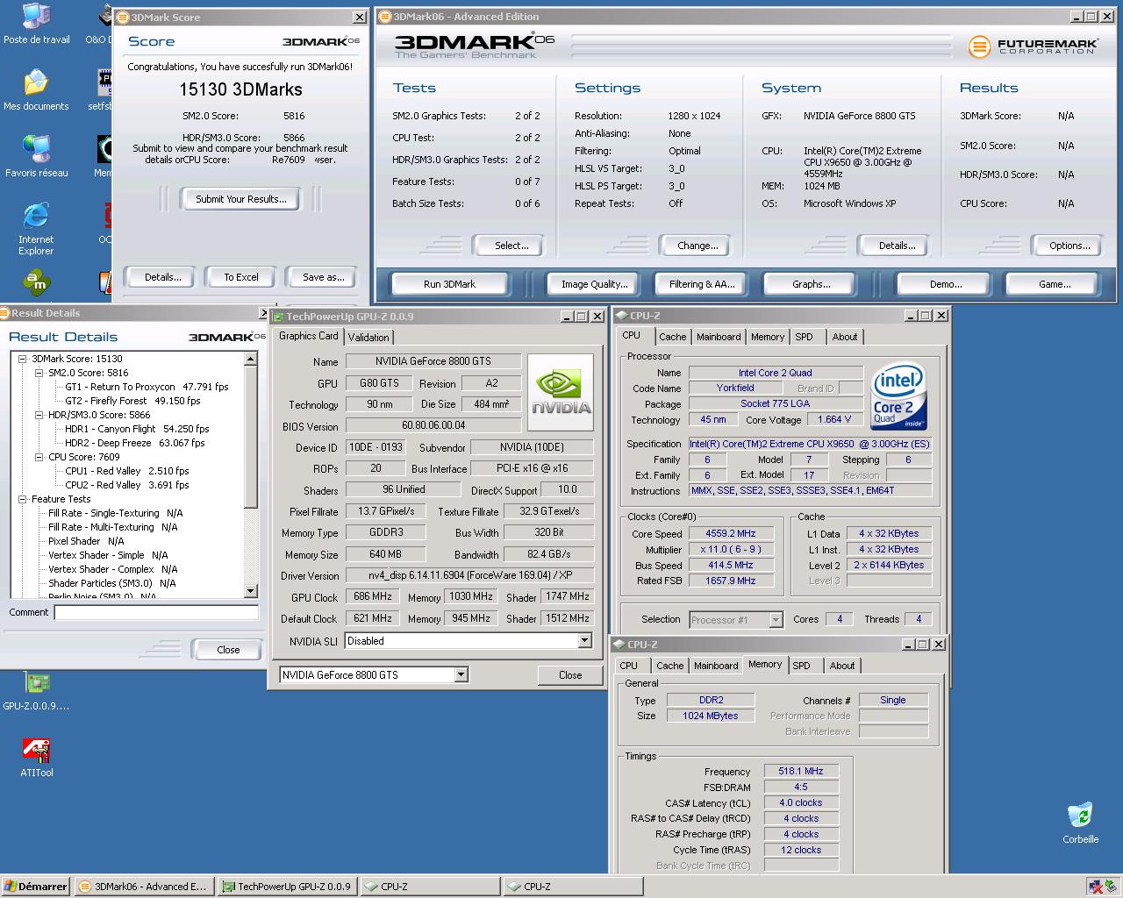Click the Filtering & AA... button
This screenshot has width=1123, height=898.
click(x=702, y=284)
